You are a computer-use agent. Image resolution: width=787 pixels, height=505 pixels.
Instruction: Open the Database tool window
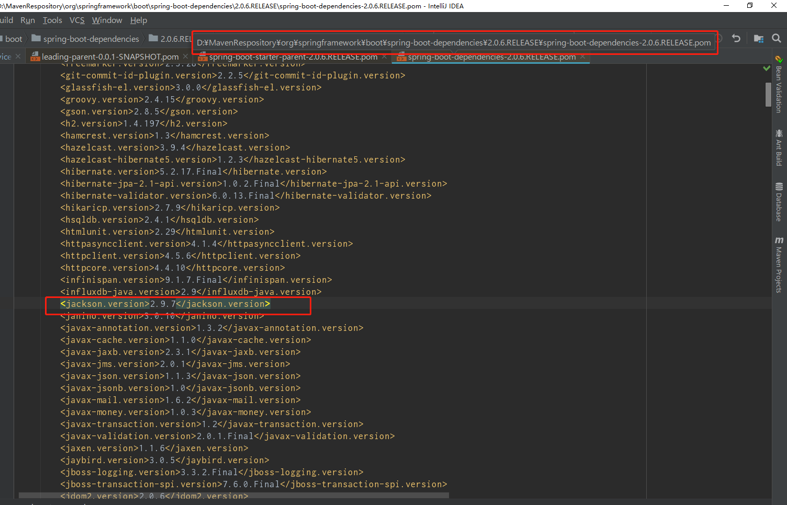(x=779, y=202)
